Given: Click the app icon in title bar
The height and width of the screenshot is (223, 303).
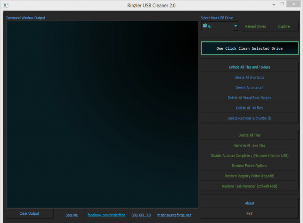Looking at the screenshot, I should coord(6,5).
